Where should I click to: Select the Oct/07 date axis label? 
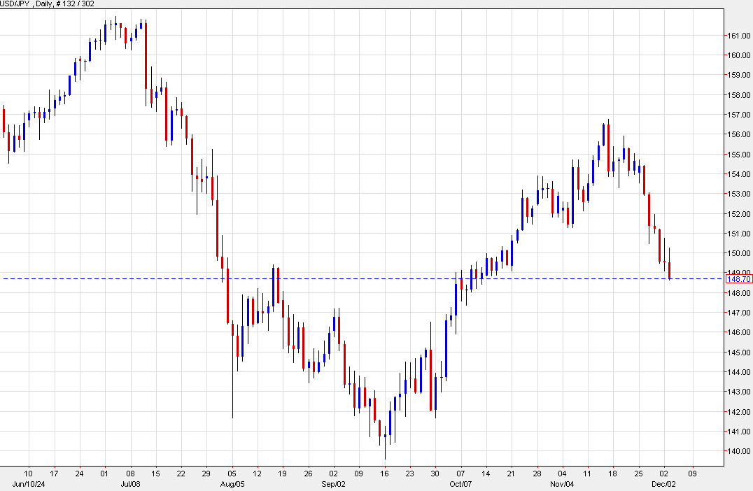click(460, 482)
